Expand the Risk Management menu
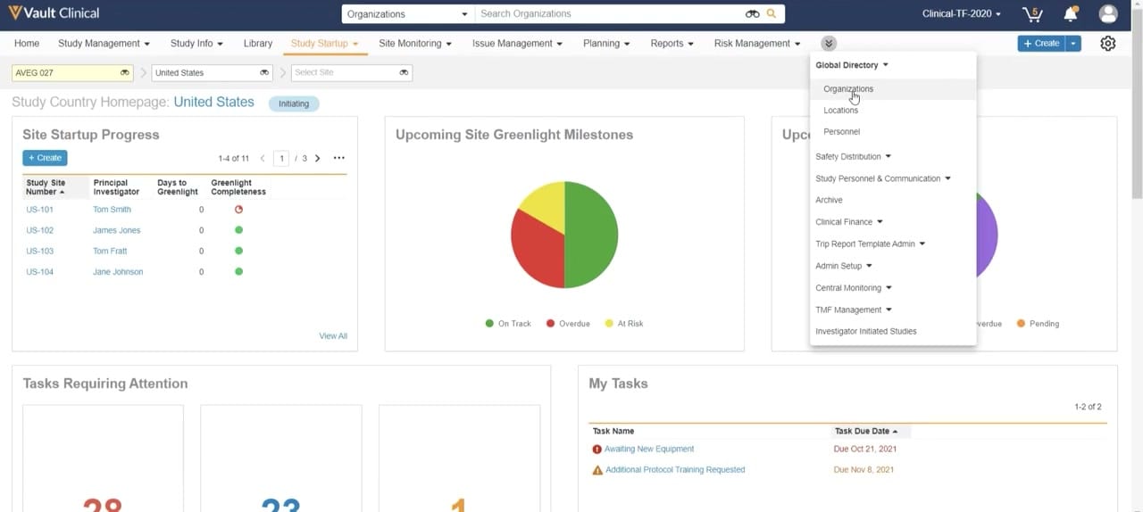This screenshot has width=1143, height=512. (x=757, y=43)
